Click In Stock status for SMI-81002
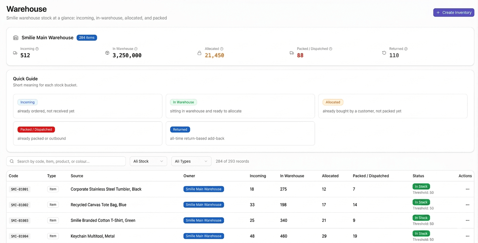The height and width of the screenshot is (243, 478). point(421,202)
